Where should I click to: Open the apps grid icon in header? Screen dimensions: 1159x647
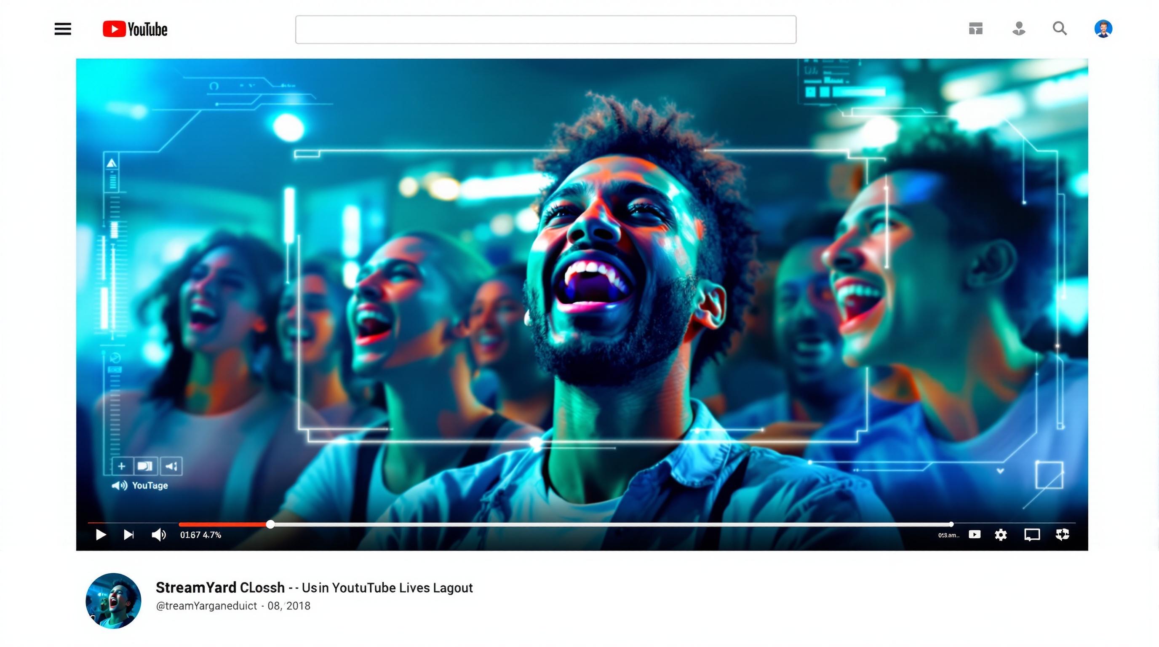click(x=975, y=29)
